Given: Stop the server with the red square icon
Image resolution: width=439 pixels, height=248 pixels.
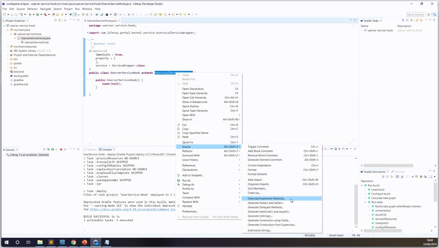Looking at the screenshot, I should 61,150.
